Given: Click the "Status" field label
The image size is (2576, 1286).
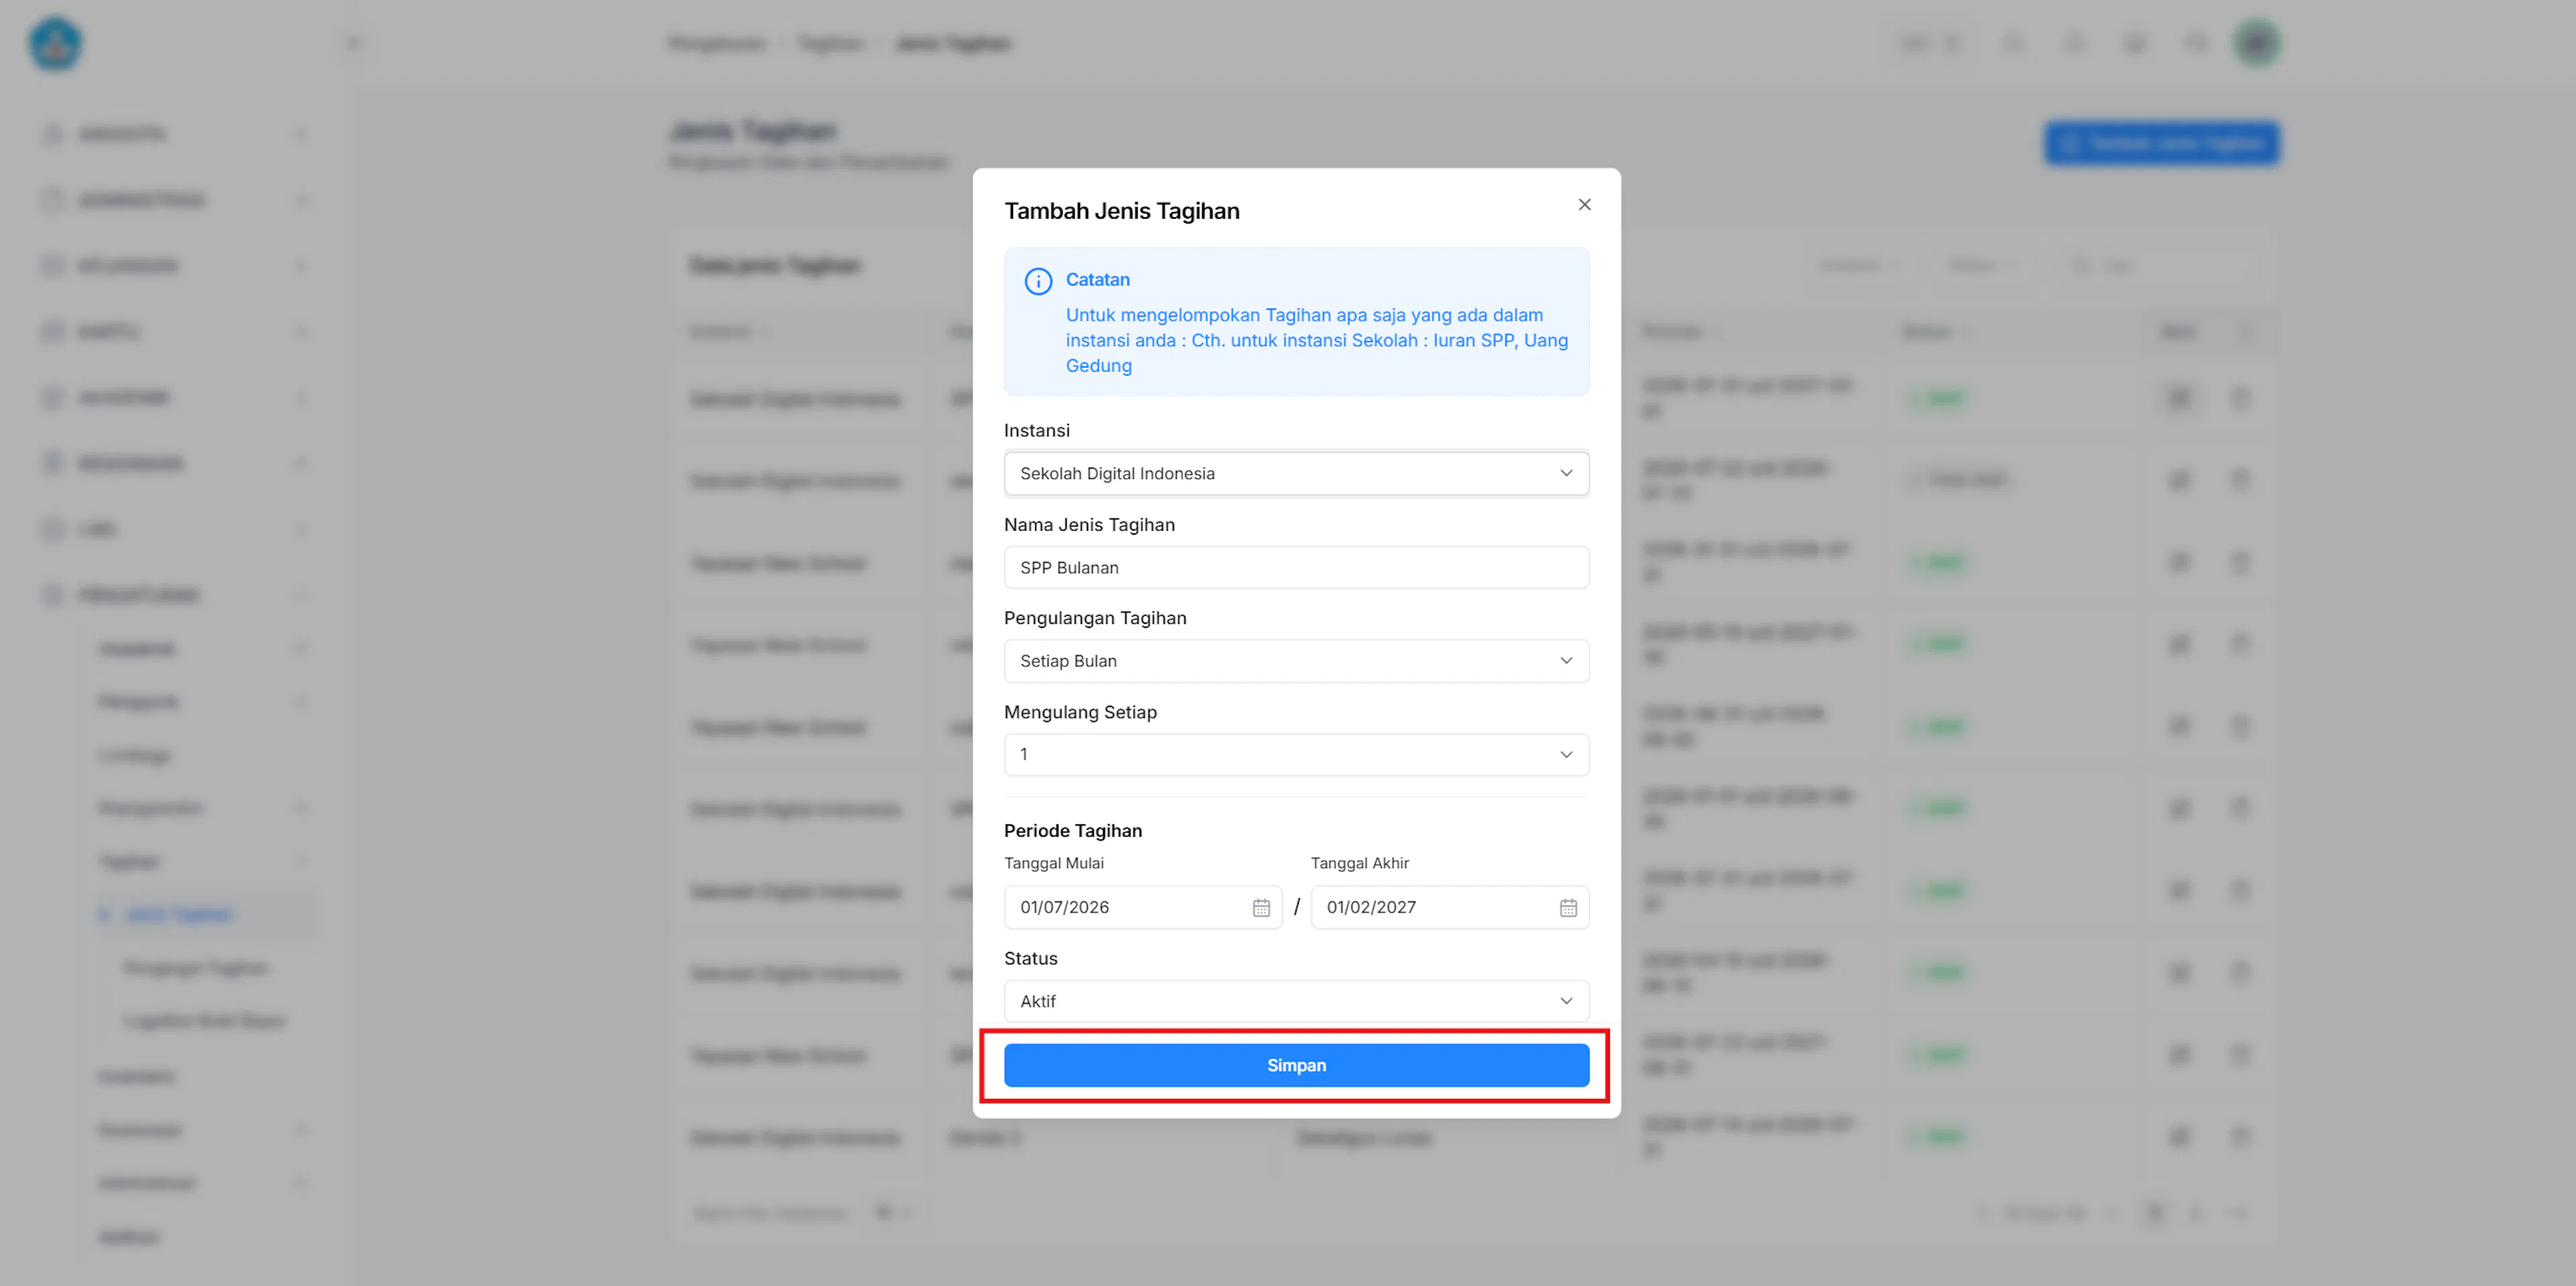Looking at the screenshot, I should (1030, 958).
